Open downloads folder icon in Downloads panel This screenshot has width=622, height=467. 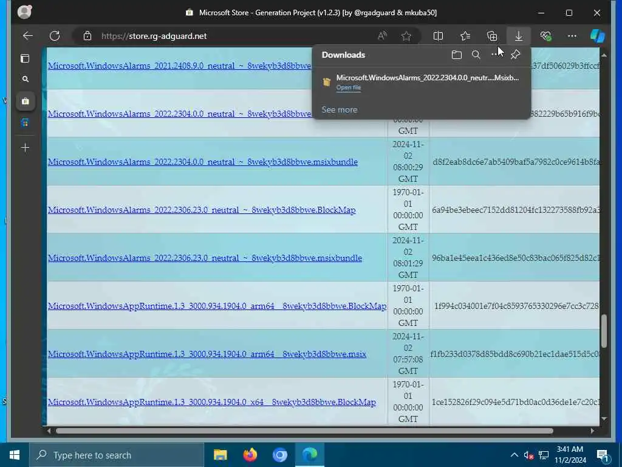(457, 55)
